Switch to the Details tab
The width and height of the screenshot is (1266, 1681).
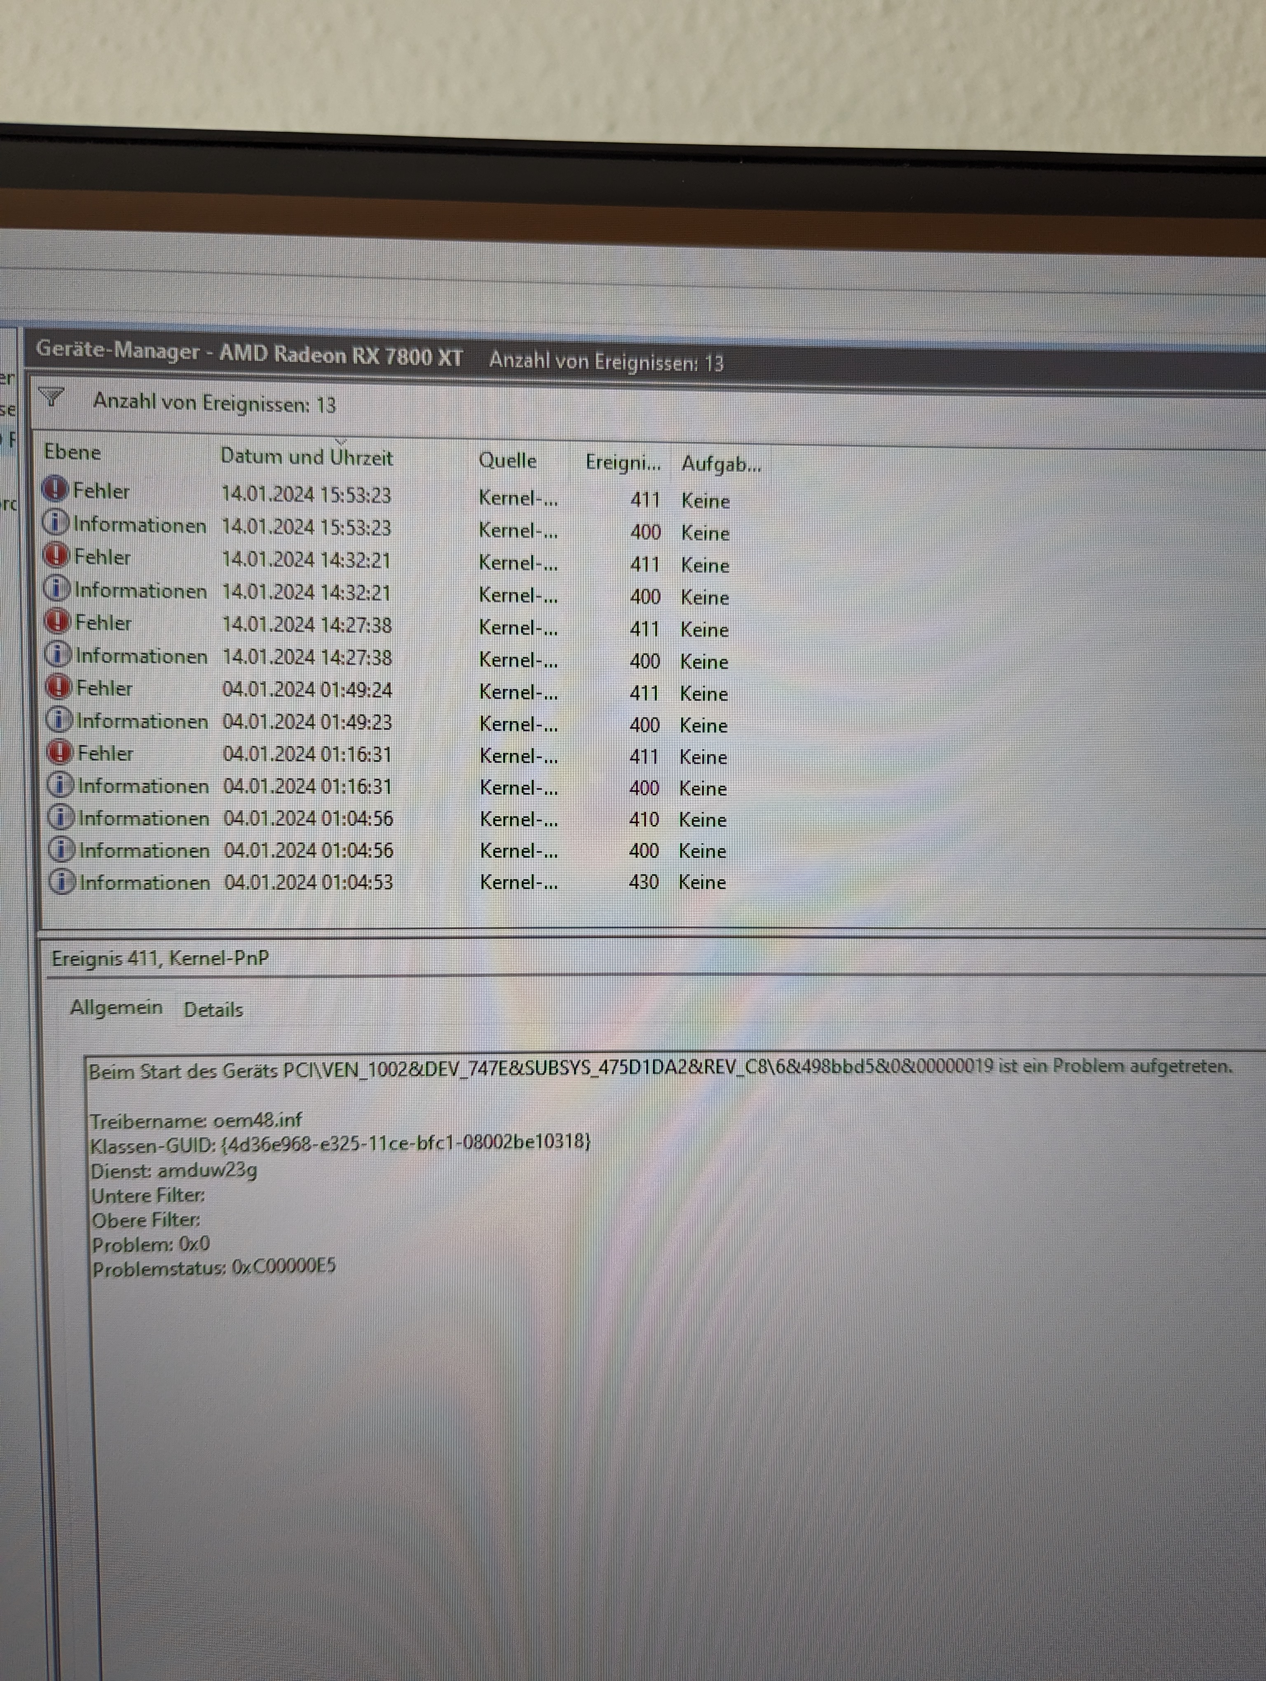(x=213, y=1010)
